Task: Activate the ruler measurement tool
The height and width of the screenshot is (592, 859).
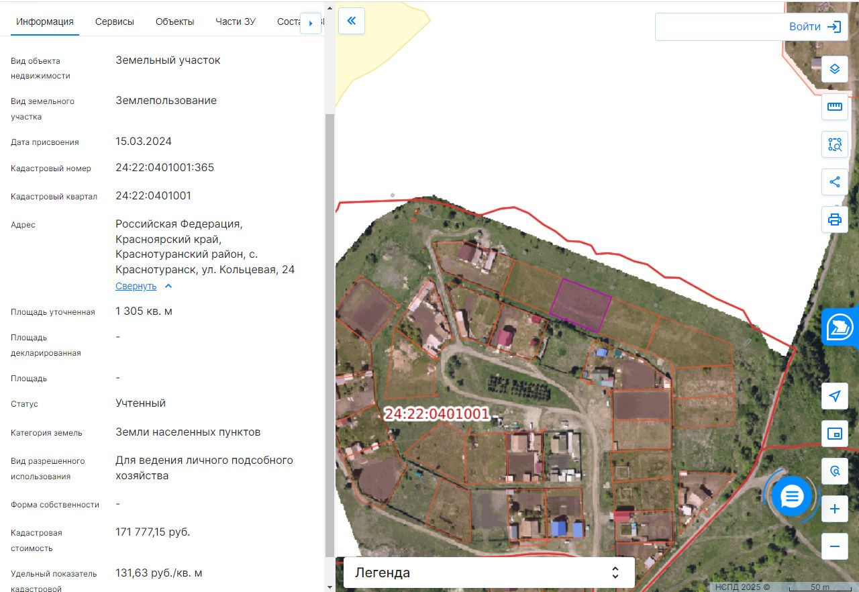Action: pyautogui.click(x=835, y=107)
